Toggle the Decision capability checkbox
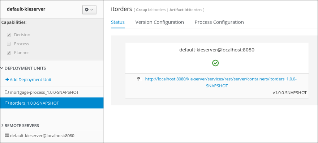This screenshot has height=143, width=318. coord(9,35)
